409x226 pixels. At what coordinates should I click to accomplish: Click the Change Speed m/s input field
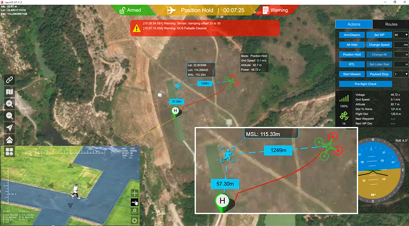click(x=401, y=45)
